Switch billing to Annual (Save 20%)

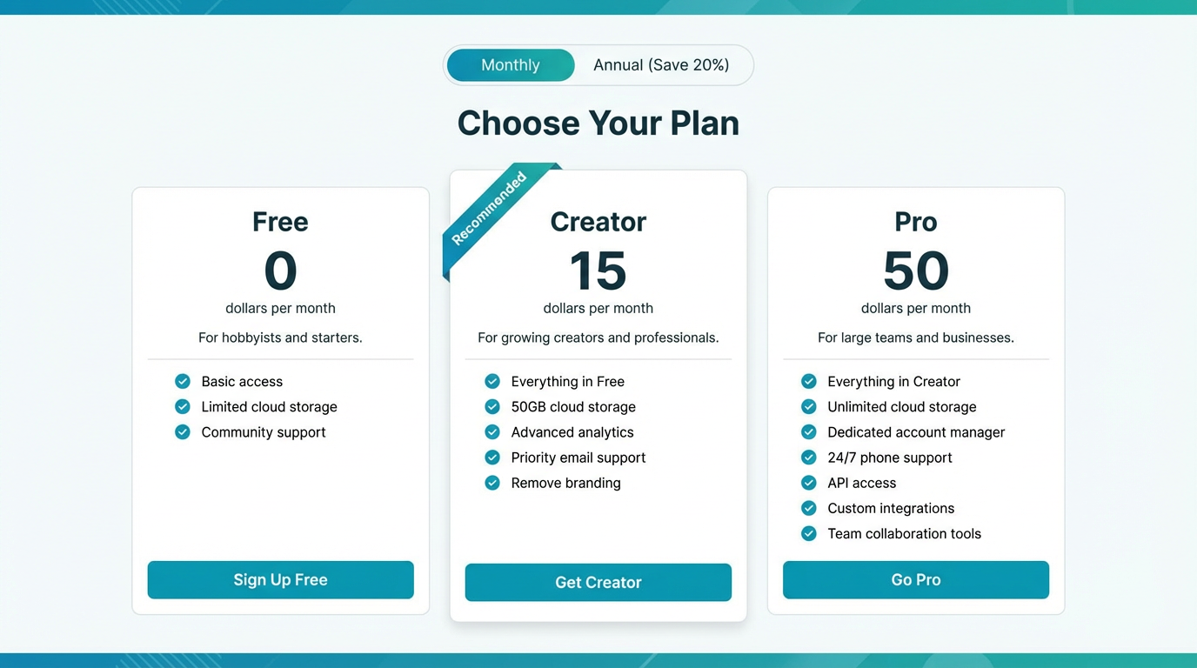(663, 64)
